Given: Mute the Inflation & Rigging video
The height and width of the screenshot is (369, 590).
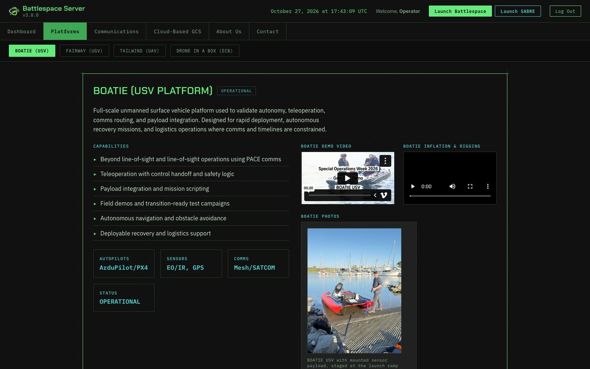Looking at the screenshot, I should (452, 186).
